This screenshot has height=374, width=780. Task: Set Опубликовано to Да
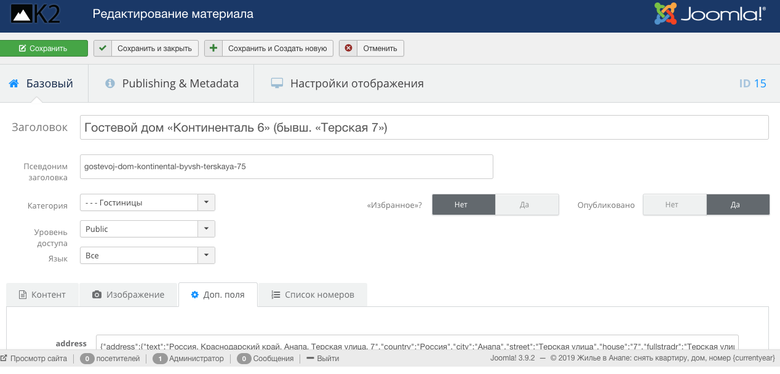738,205
